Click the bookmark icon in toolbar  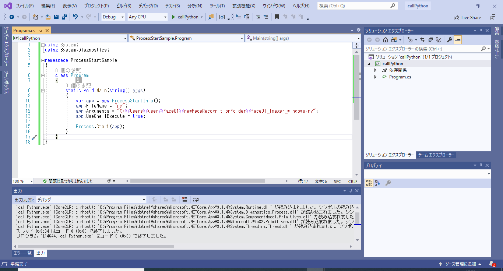pyautogui.click(x=277, y=17)
